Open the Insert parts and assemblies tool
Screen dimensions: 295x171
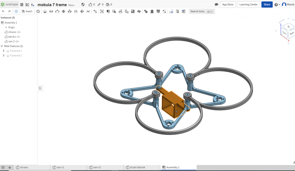pos(27,11)
